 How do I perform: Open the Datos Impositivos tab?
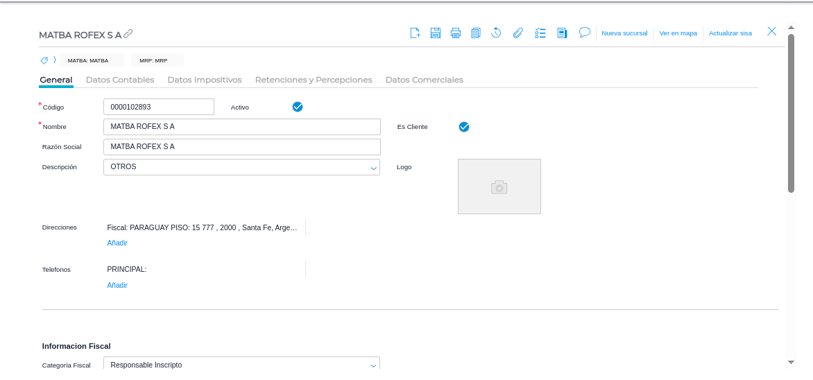coord(205,80)
